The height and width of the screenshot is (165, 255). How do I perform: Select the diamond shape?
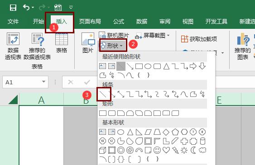[166, 132]
